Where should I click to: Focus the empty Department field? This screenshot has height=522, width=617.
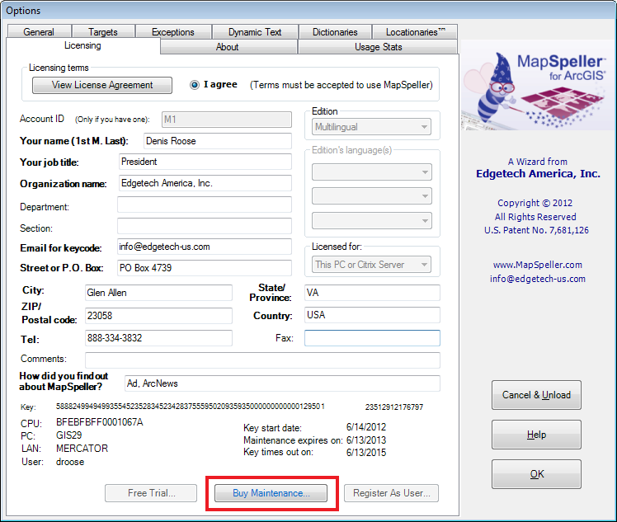[205, 205]
